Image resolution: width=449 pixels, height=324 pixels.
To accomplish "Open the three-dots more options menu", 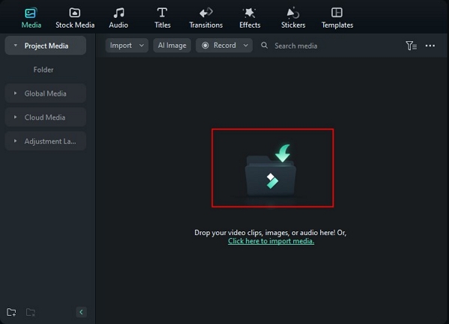I will (x=430, y=46).
